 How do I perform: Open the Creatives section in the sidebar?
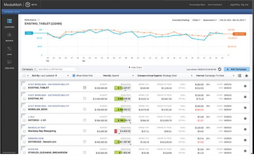[x=9, y=64]
